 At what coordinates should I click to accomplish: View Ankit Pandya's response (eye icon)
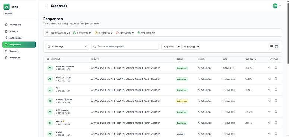270,112
